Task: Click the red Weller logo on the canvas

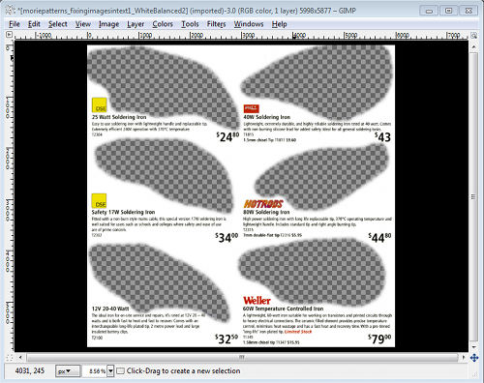Action: pos(257,301)
